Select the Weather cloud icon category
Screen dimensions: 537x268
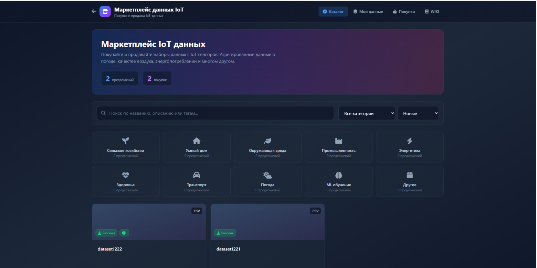267,175
